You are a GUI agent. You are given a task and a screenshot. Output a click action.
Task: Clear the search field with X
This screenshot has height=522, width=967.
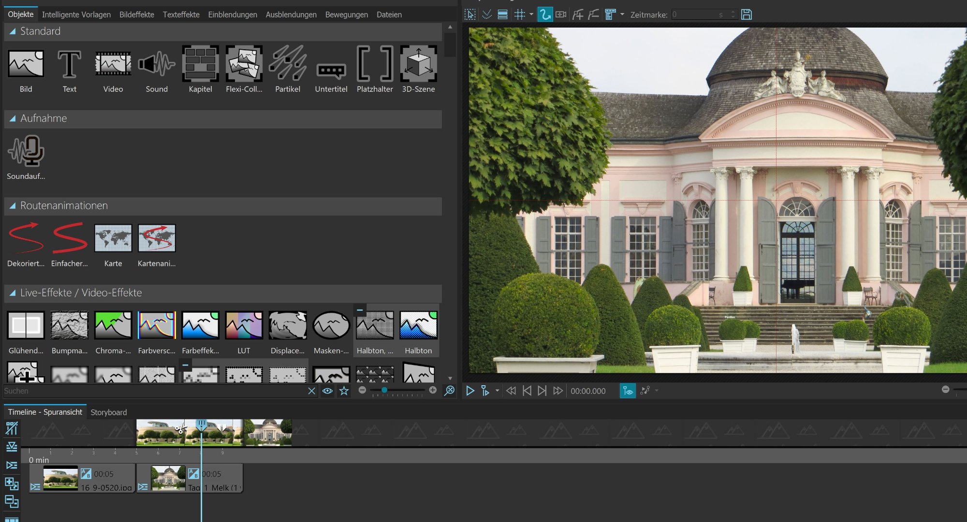point(311,391)
